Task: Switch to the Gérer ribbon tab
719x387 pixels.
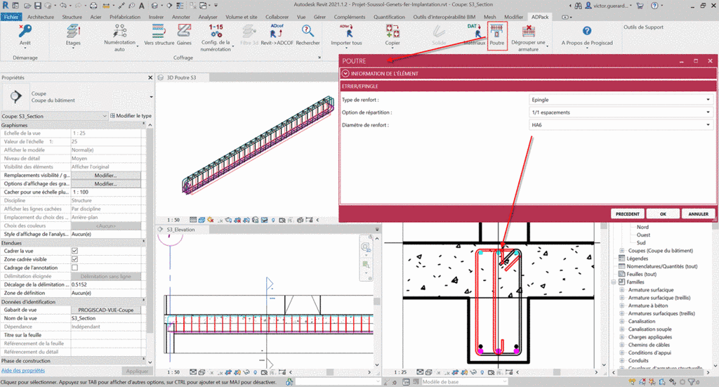Action: (319, 17)
